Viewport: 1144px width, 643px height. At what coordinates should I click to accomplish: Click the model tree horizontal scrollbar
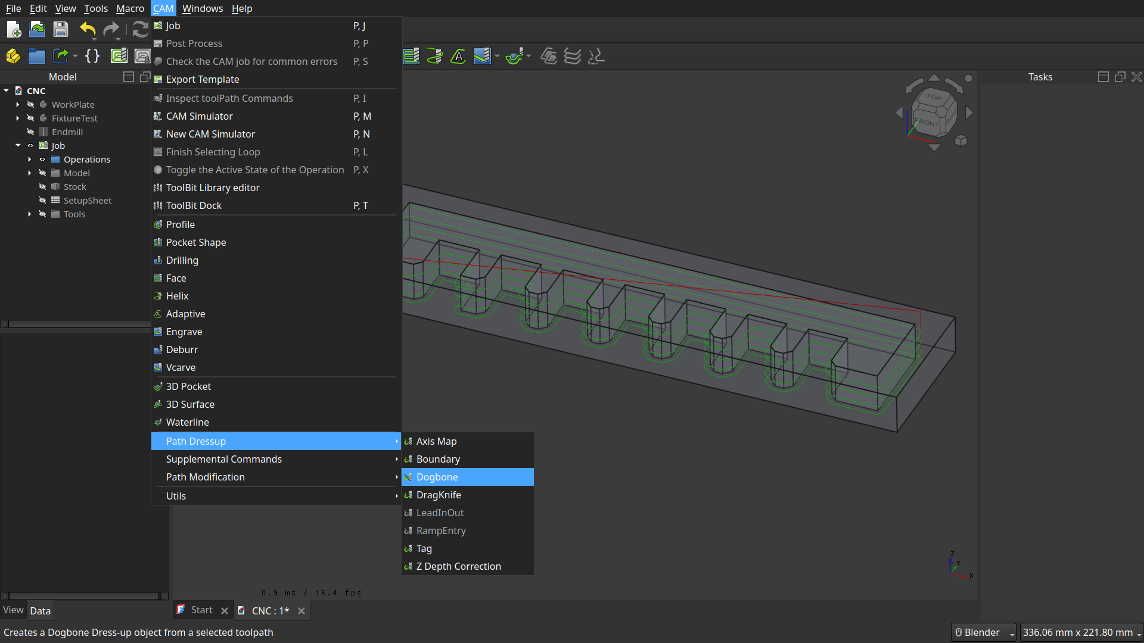click(x=79, y=324)
